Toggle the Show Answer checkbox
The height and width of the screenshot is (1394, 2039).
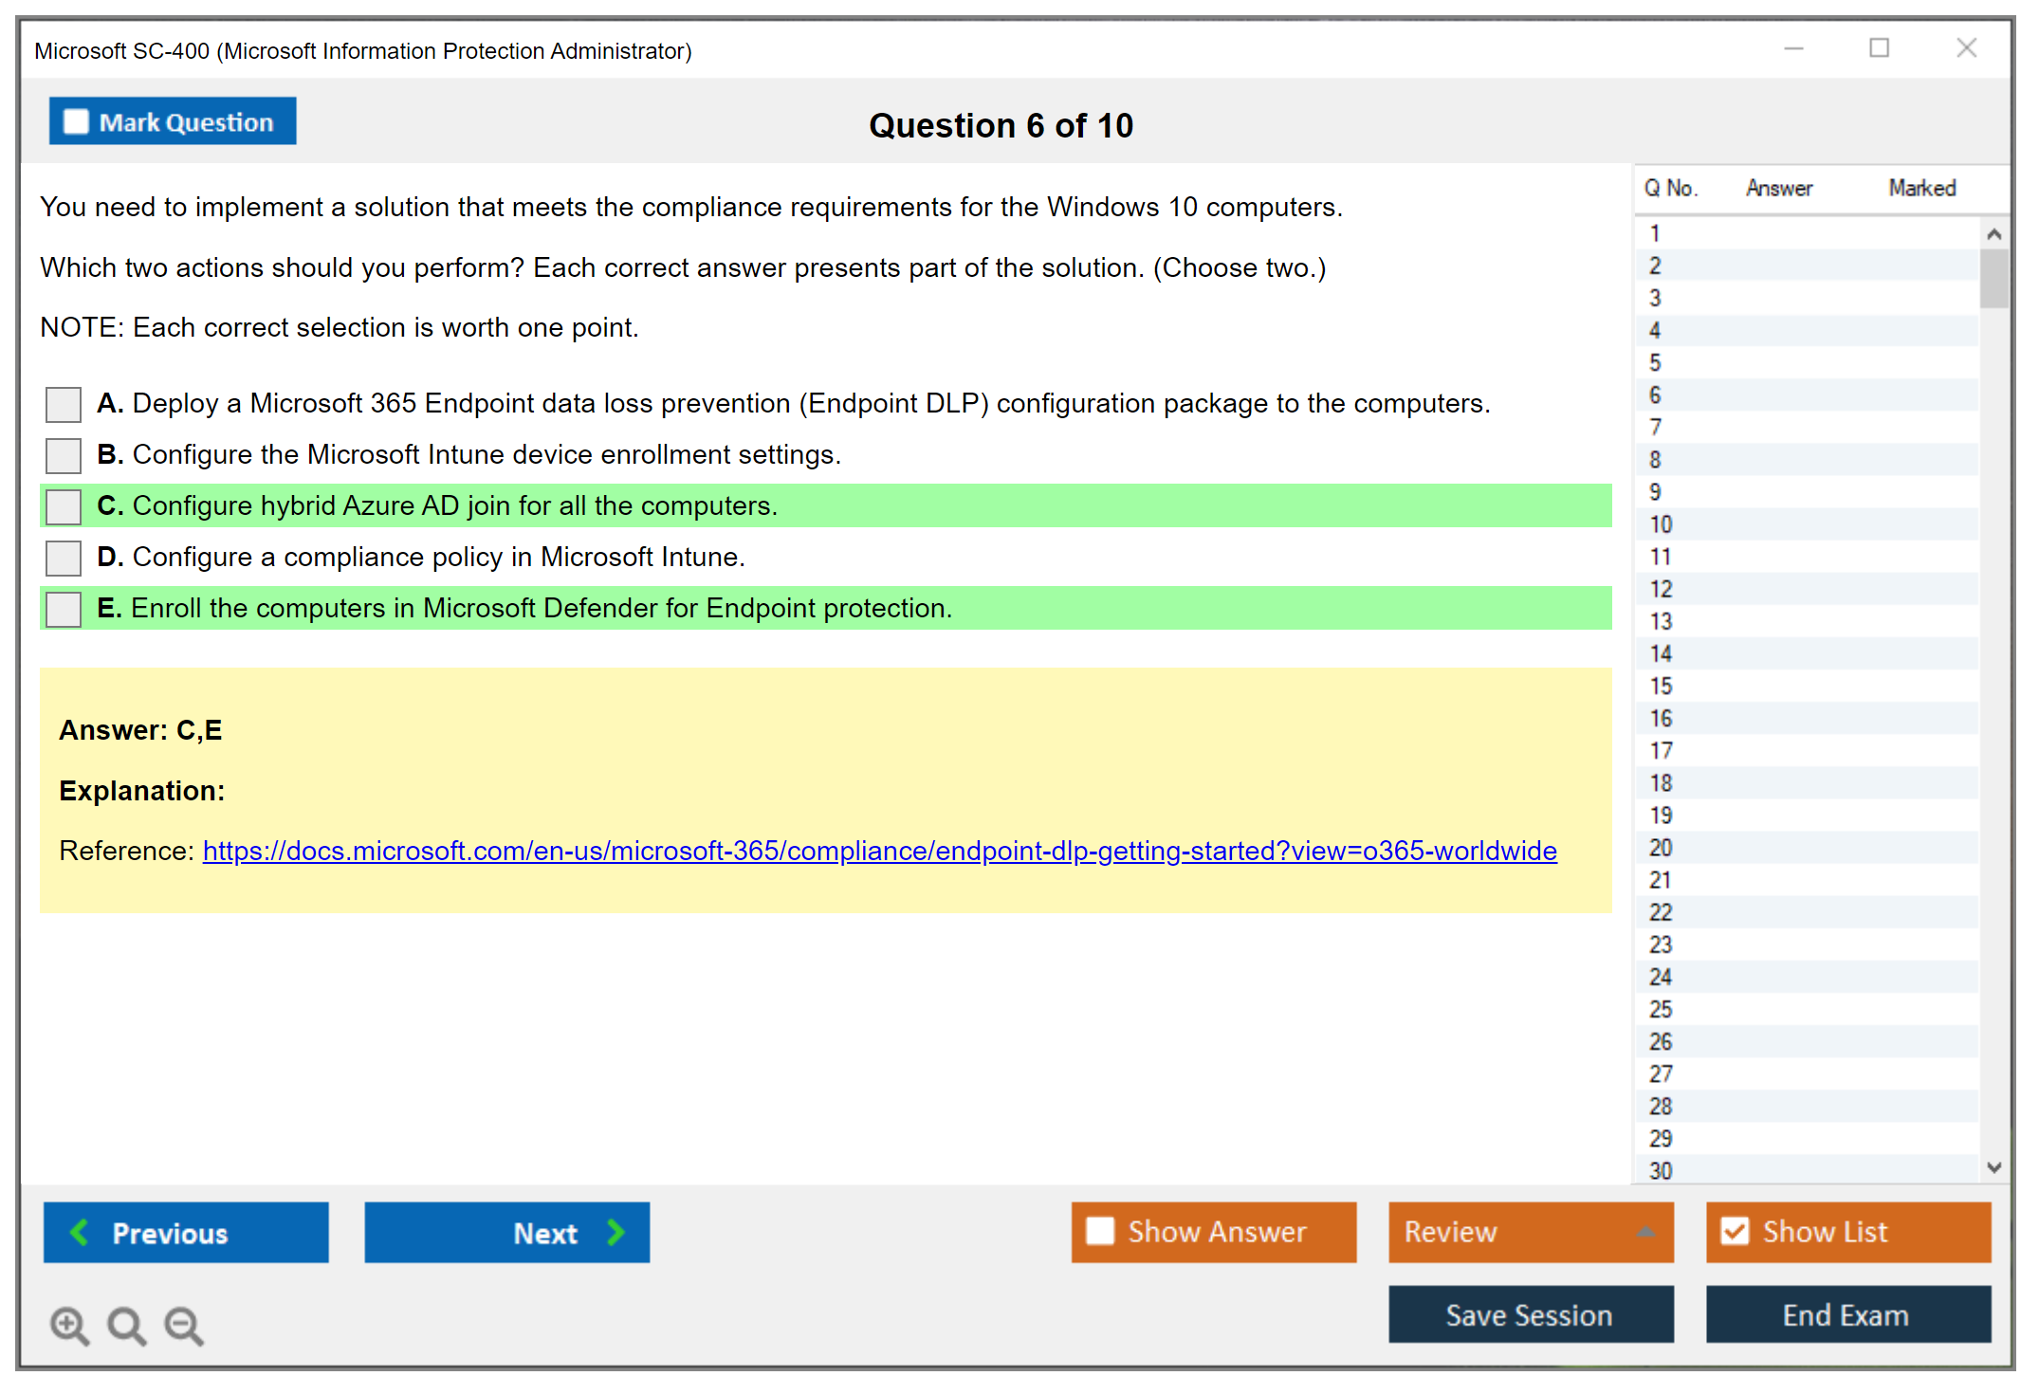tap(1100, 1231)
